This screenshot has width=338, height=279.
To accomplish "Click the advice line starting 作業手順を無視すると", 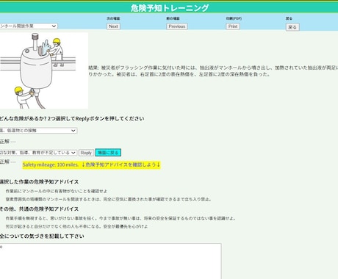I will 121,218.
